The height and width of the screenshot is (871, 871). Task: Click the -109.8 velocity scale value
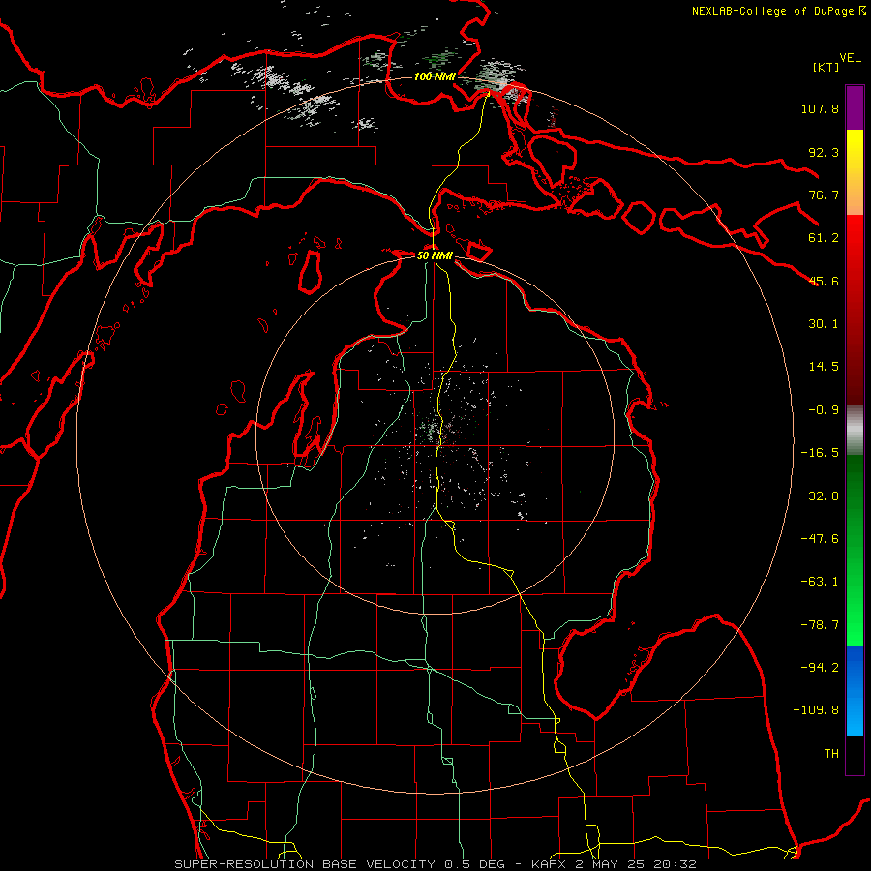[x=816, y=710]
